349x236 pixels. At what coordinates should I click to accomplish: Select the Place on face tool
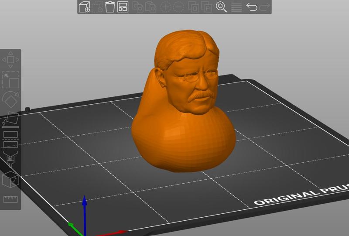coord(10,120)
